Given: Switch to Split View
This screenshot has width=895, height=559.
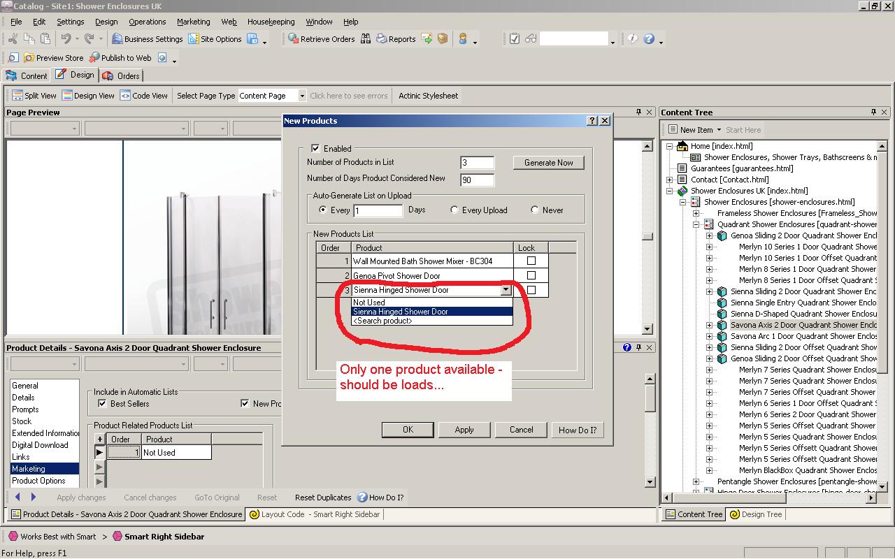Looking at the screenshot, I should pos(17,96).
